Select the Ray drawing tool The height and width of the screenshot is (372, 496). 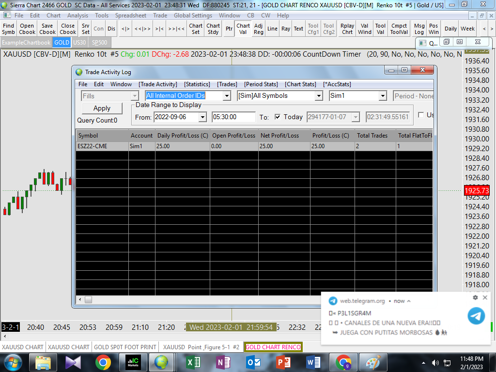286,29
